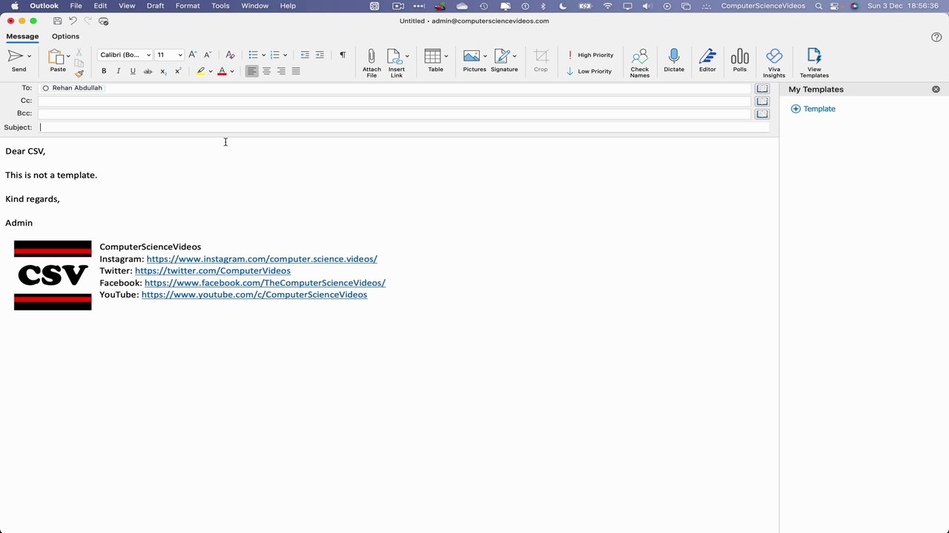
Task: Set Low Priority on the message
Action: tap(589, 71)
